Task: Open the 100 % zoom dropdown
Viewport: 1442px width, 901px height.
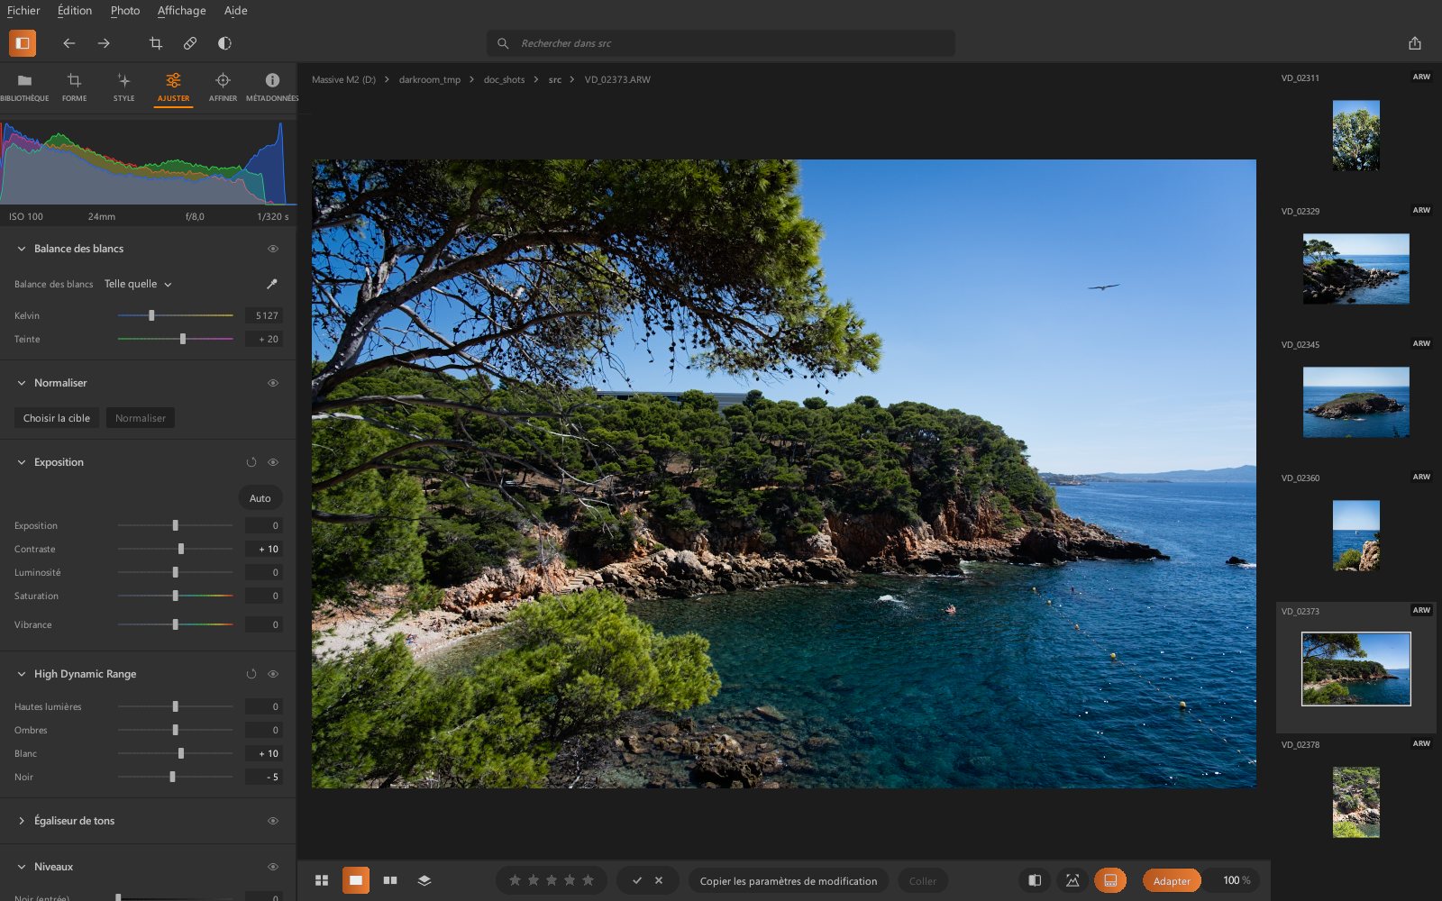Action: point(1237,880)
